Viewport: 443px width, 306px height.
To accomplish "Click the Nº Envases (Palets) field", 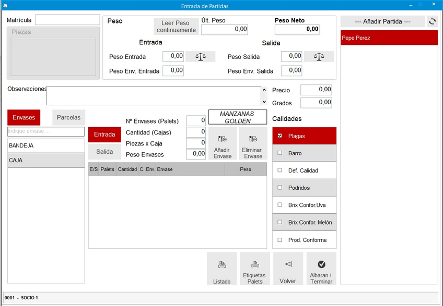I will coord(196,121).
